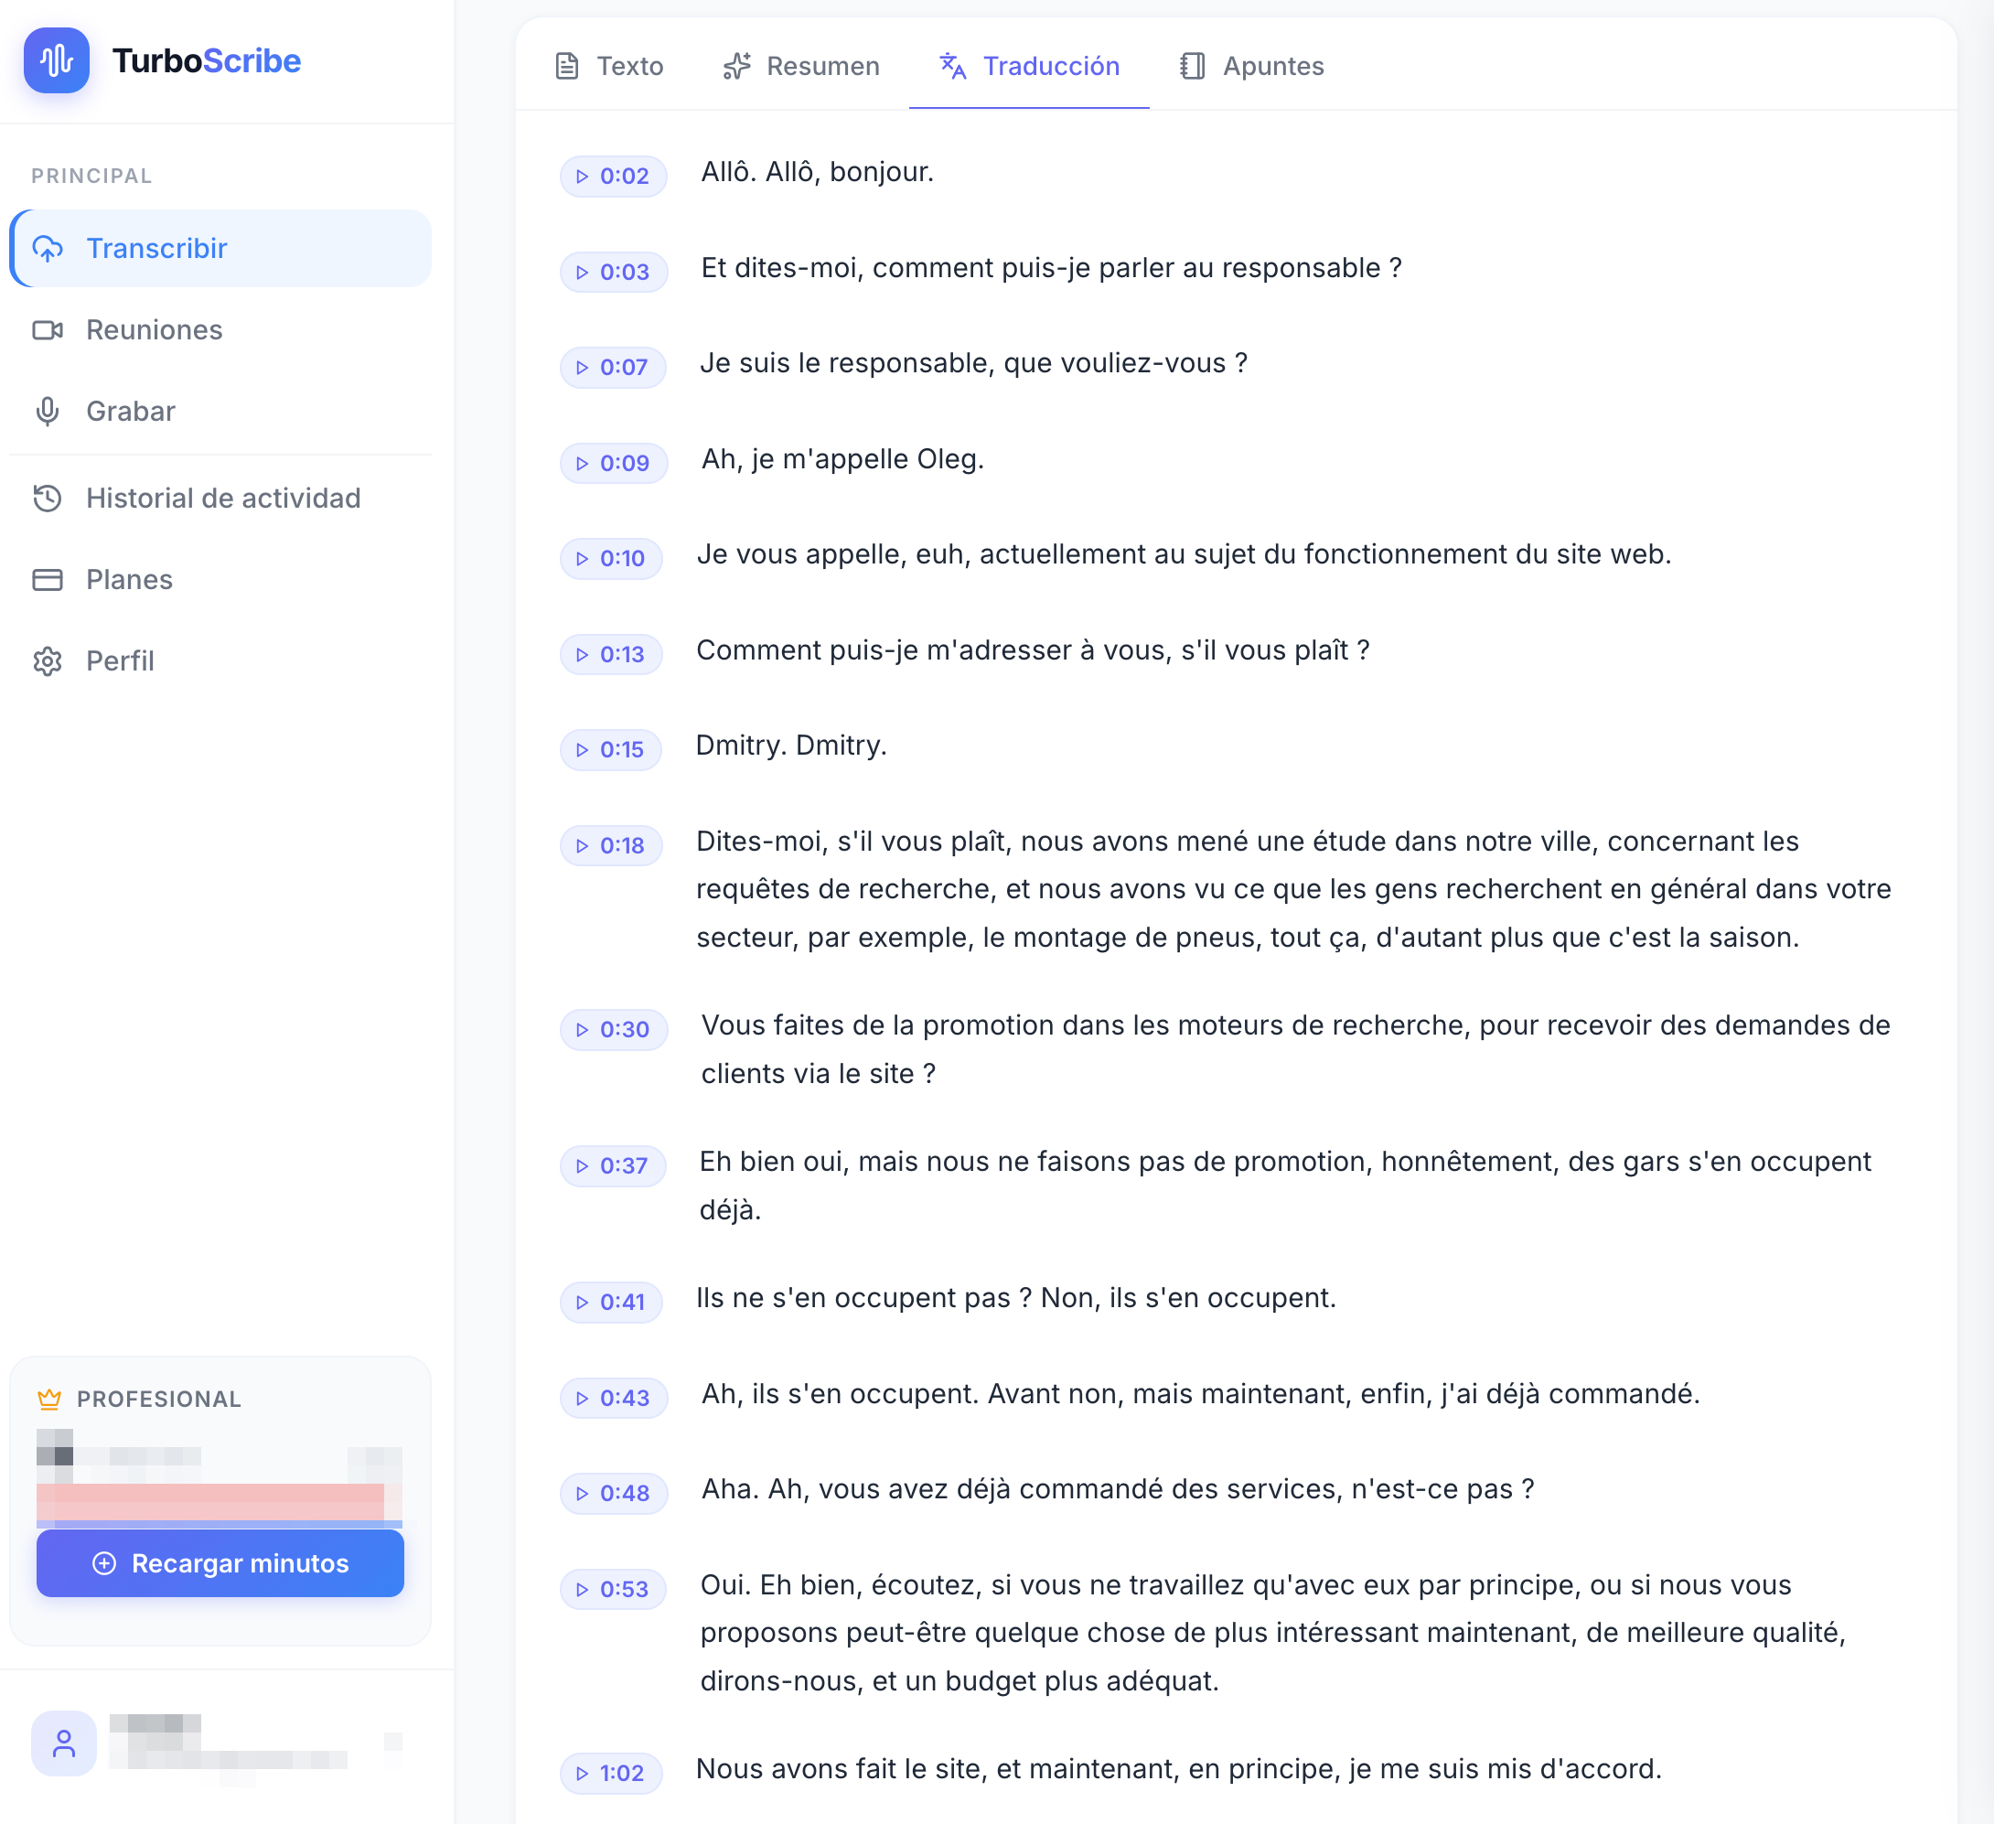Open the Transcribir section

tap(220, 248)
